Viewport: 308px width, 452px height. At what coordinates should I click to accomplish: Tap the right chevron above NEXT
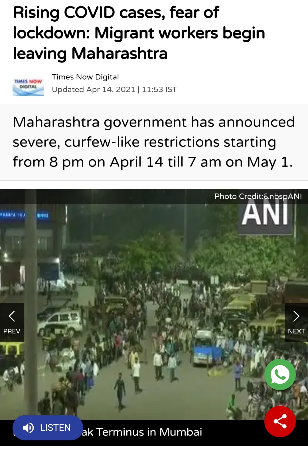point(296,316)
